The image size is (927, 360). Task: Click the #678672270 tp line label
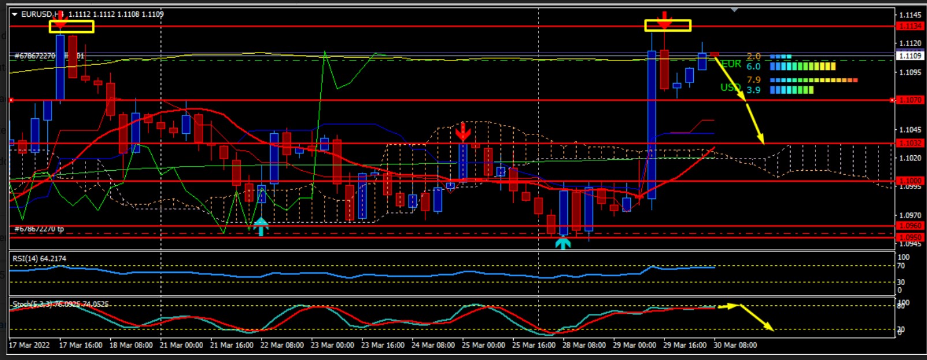tap(39, 229)
